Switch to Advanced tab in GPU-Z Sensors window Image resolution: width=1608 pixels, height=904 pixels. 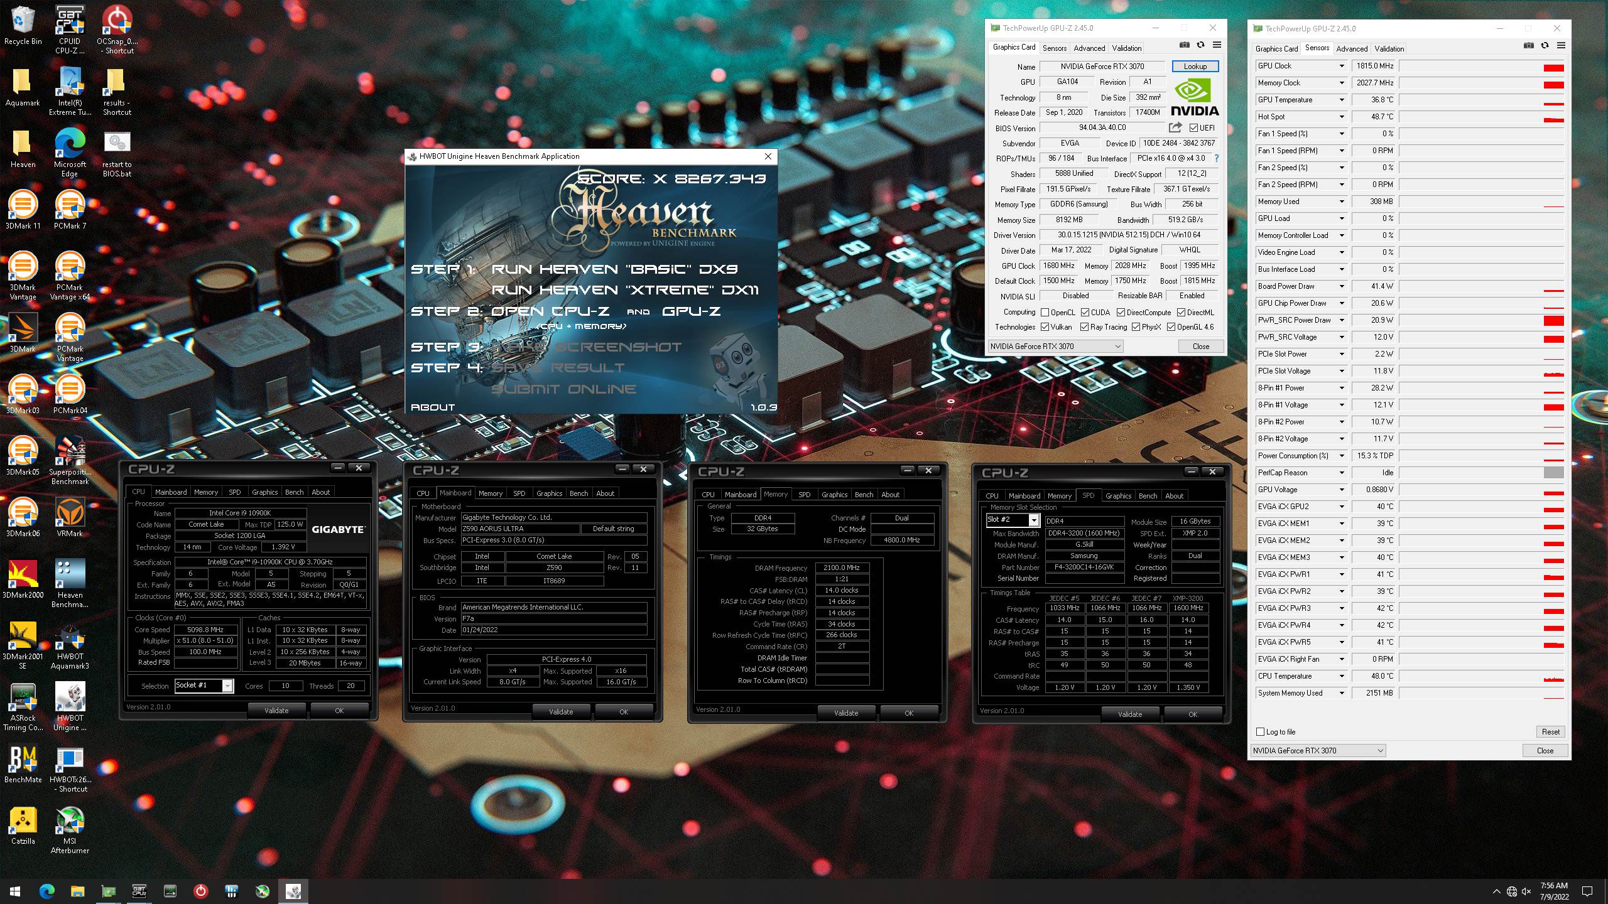click(x=1352, y=48)
